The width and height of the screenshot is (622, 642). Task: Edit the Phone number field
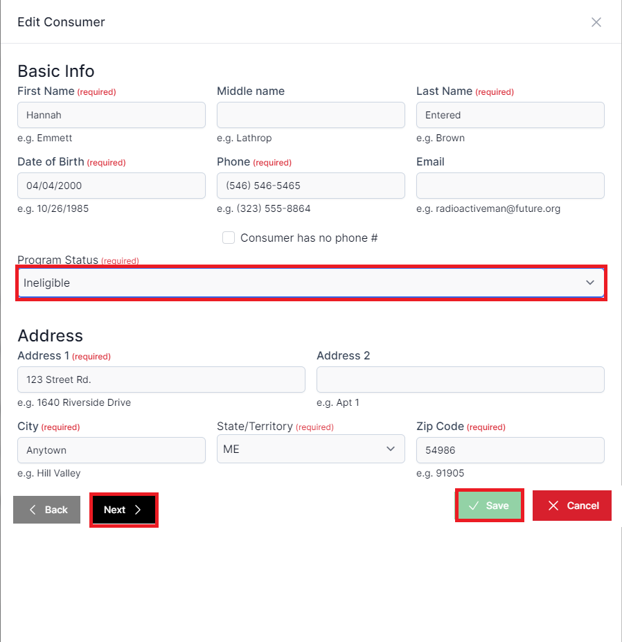(310, 186)
